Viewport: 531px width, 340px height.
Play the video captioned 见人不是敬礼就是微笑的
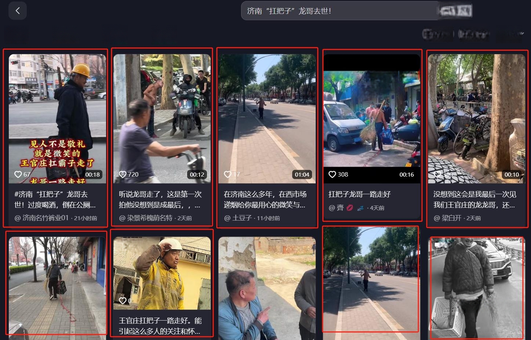tap(58, 119)
